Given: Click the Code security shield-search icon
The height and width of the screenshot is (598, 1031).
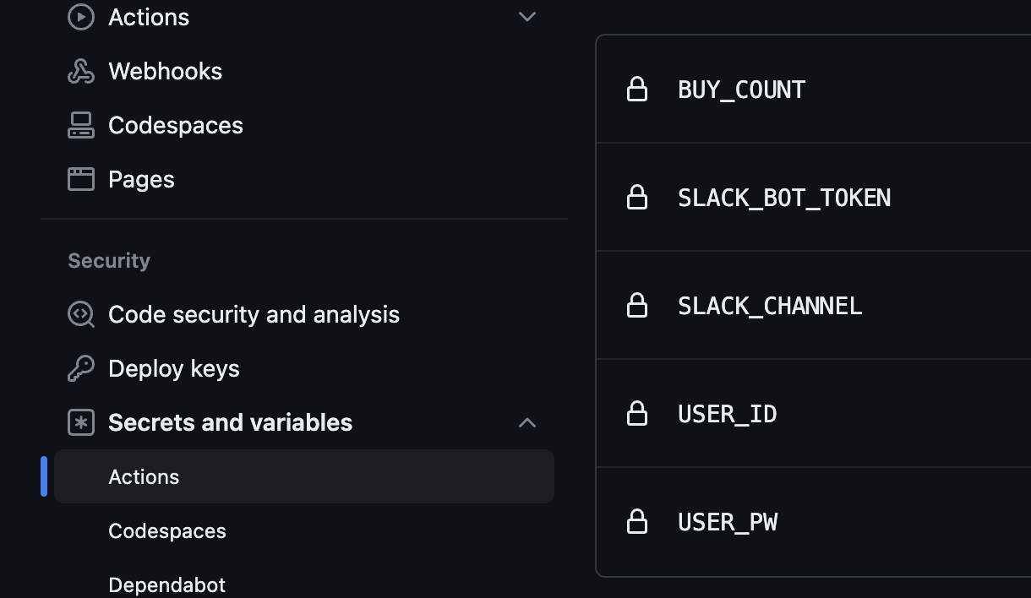Looking at the screenshot, I should 81,314.
